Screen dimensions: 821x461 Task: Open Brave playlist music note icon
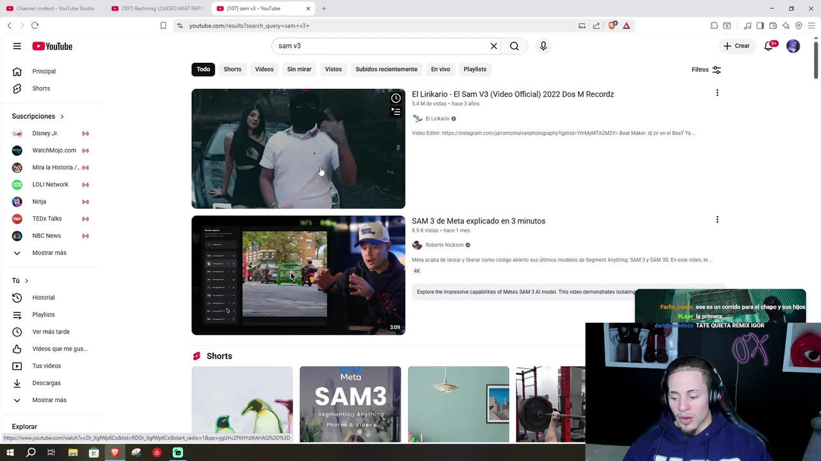point(747,26)
